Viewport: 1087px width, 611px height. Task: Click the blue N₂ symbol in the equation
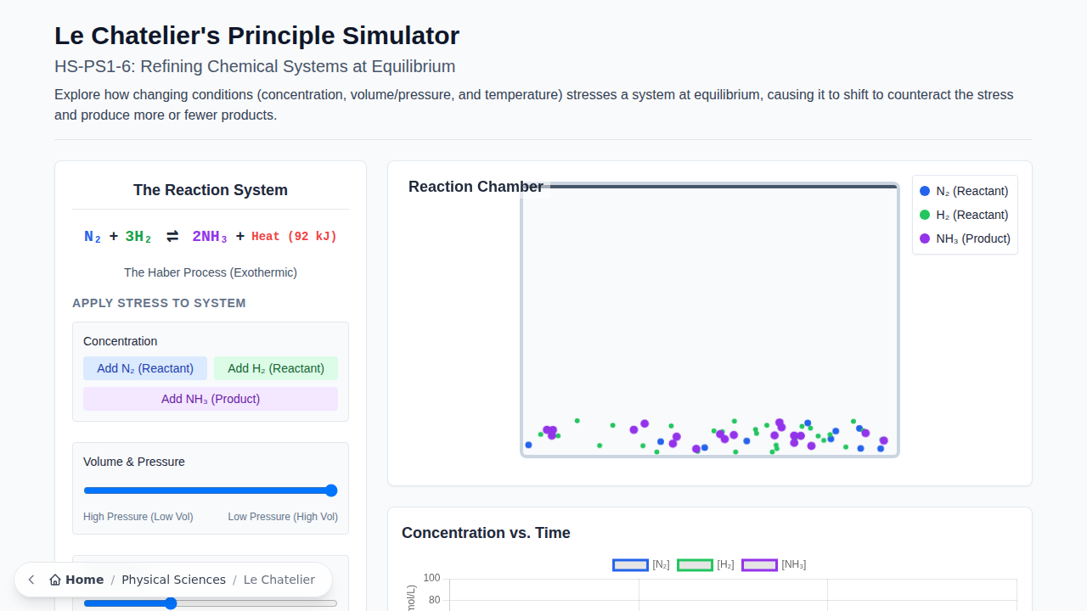(x=92, y=236)
